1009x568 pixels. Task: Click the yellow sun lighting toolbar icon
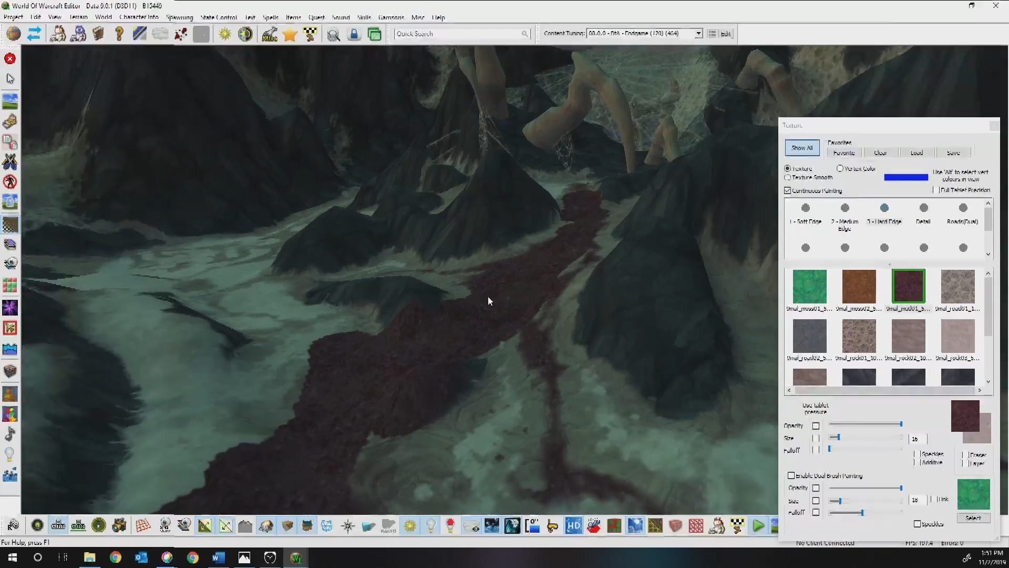click(x=225, y=34)
